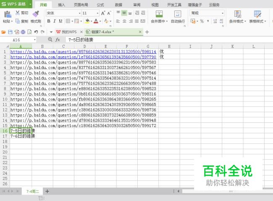Click the Export to PDF icon
The height and width of the screenshot is (201, 273).
[x=17, y=32]
